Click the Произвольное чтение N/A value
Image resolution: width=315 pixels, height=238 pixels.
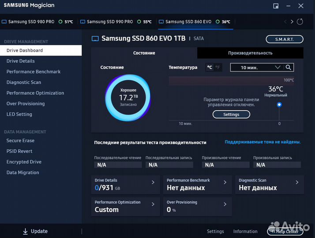[x=225, y=165]
